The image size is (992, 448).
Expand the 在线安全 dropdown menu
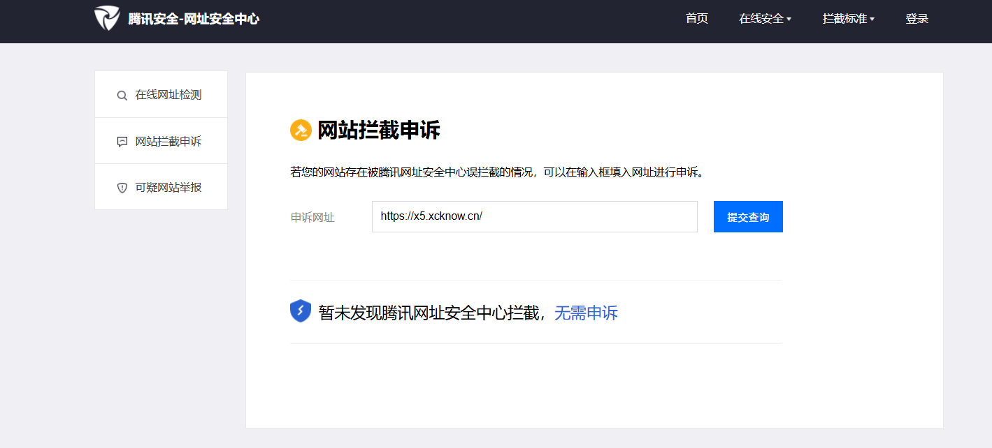point(765,19)
